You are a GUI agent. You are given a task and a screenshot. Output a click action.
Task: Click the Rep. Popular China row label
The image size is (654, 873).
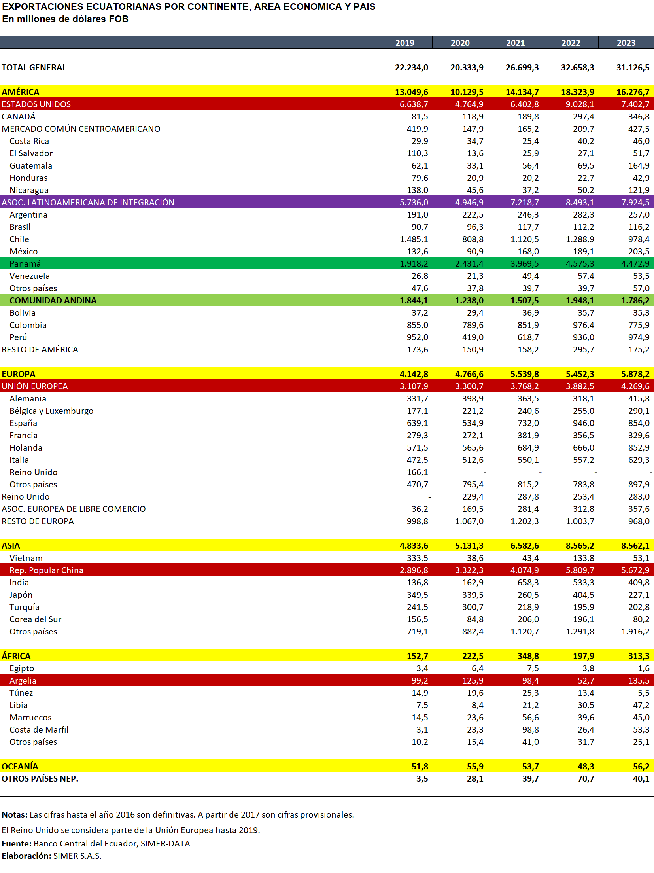46,570
